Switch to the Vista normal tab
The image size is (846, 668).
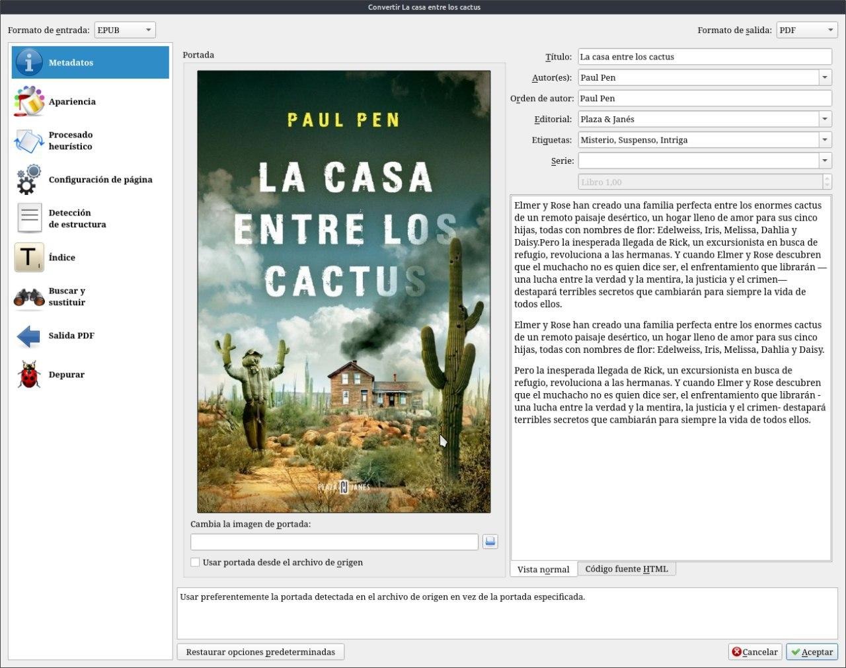point(543,570)
